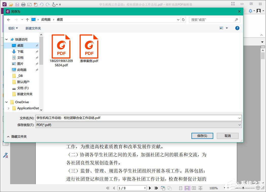
Task: Select the 桌面 item in quick access
Action: coord(20,45)
